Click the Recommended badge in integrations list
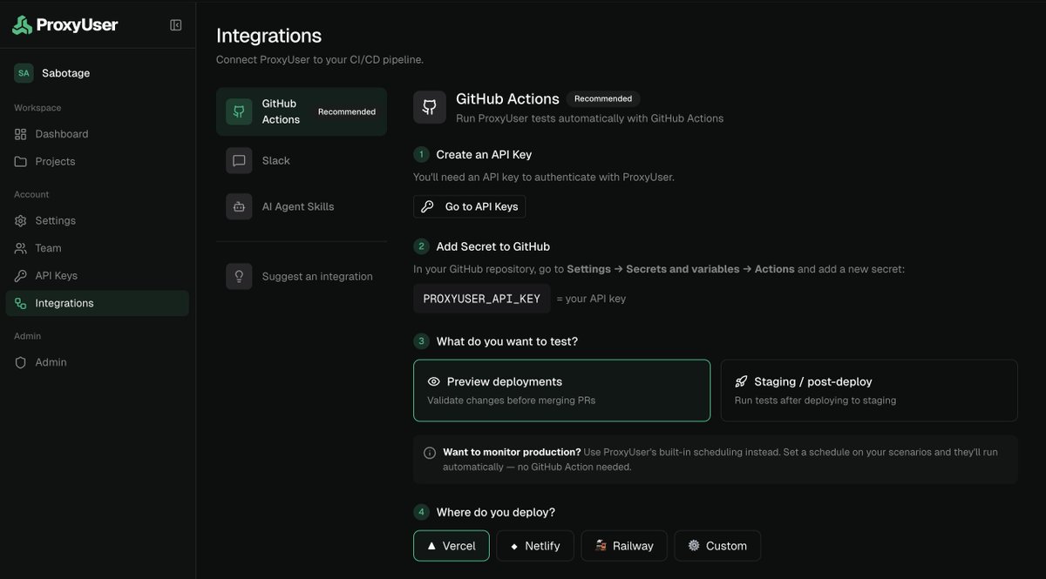 (347, 111)
